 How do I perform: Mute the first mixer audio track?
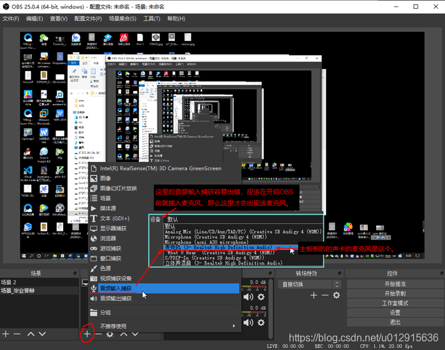[x=249, y=297]
